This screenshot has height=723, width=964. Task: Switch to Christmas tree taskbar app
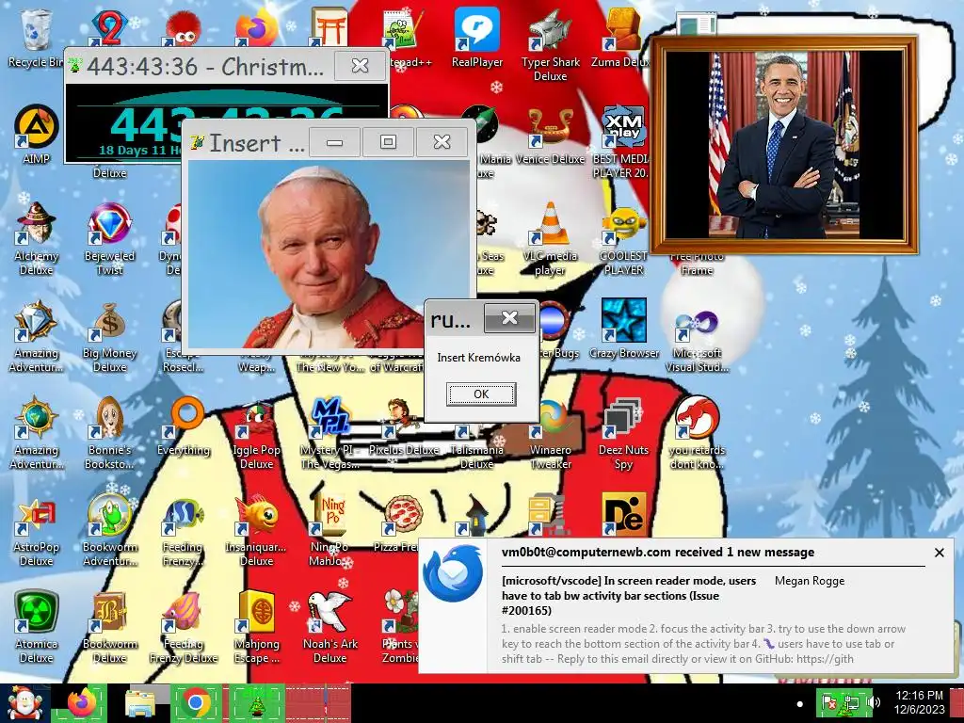point(256,703)
